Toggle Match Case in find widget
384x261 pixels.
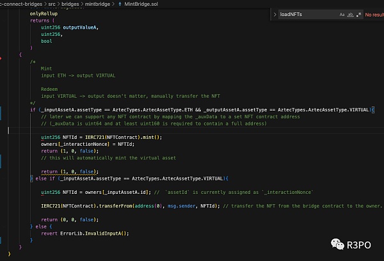point(342,13)
